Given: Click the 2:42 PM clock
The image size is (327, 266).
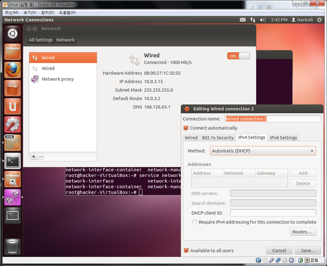Looking at the screenshot, I should point(279,20).
